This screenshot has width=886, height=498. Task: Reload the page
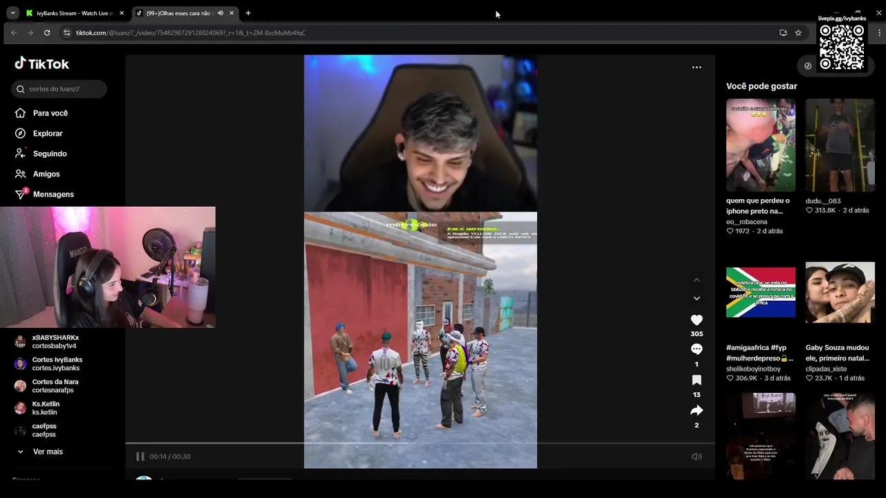(x=47, y=33)
